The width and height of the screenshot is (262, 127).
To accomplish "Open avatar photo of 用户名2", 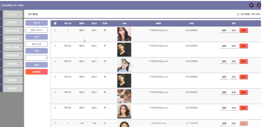I will [124, 50].
